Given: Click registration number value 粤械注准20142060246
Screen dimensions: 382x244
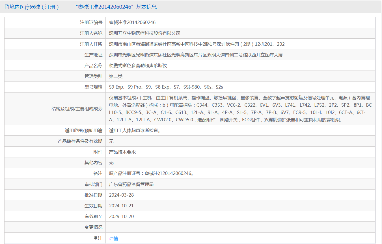Looking at the screenshot, I should coord(132,23).
